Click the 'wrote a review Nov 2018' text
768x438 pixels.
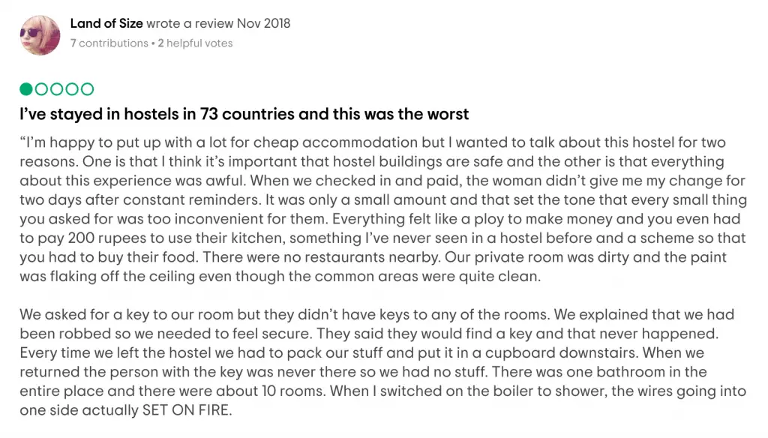(218, 23)
